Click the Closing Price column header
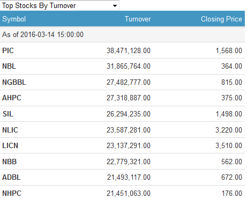The image size is (247, 198). click(221, 19)
